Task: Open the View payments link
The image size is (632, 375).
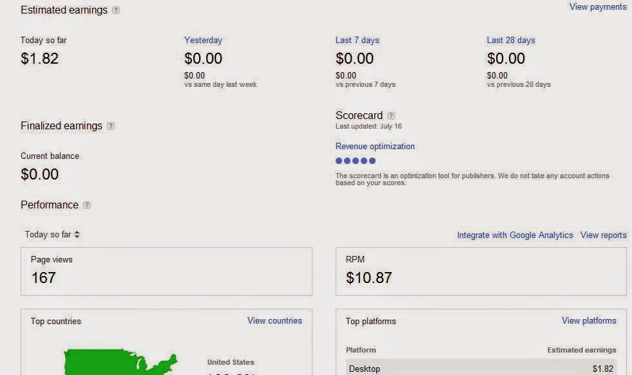Action: pos(597,7)
